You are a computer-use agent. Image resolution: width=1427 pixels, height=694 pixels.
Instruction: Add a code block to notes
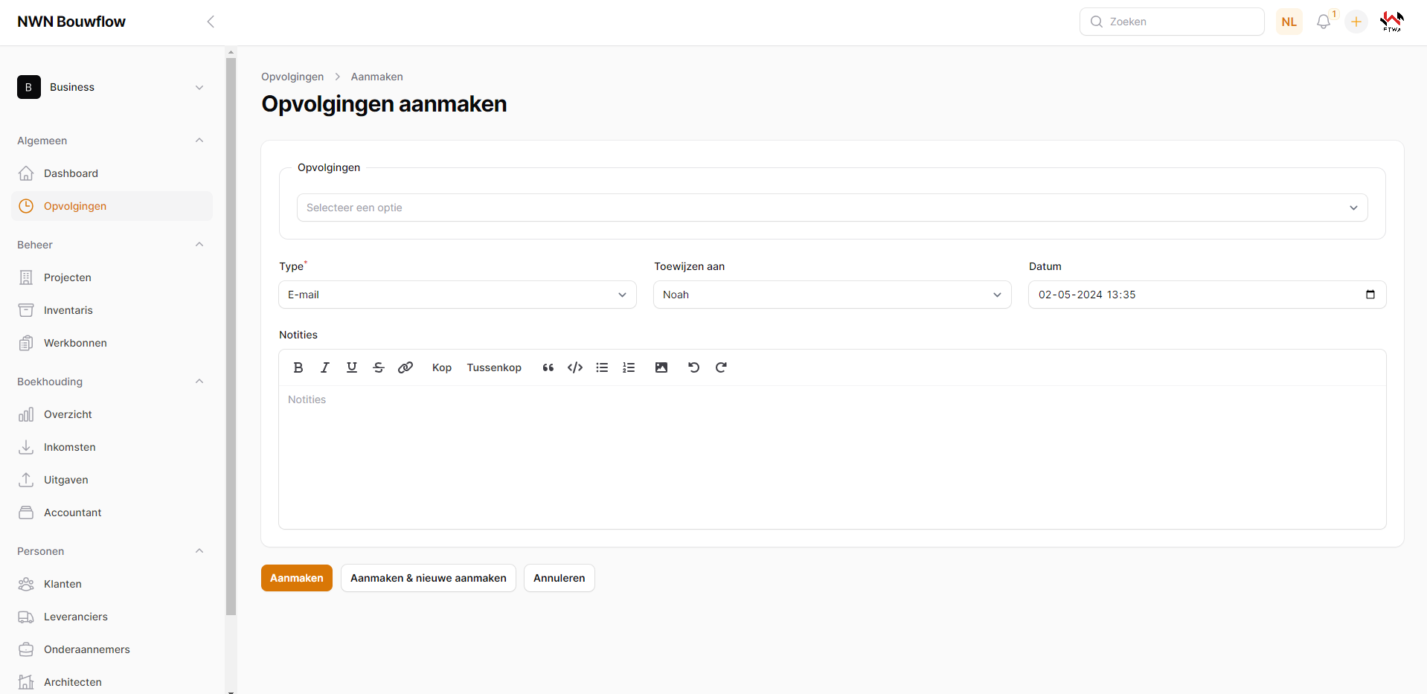pos(575,367)
